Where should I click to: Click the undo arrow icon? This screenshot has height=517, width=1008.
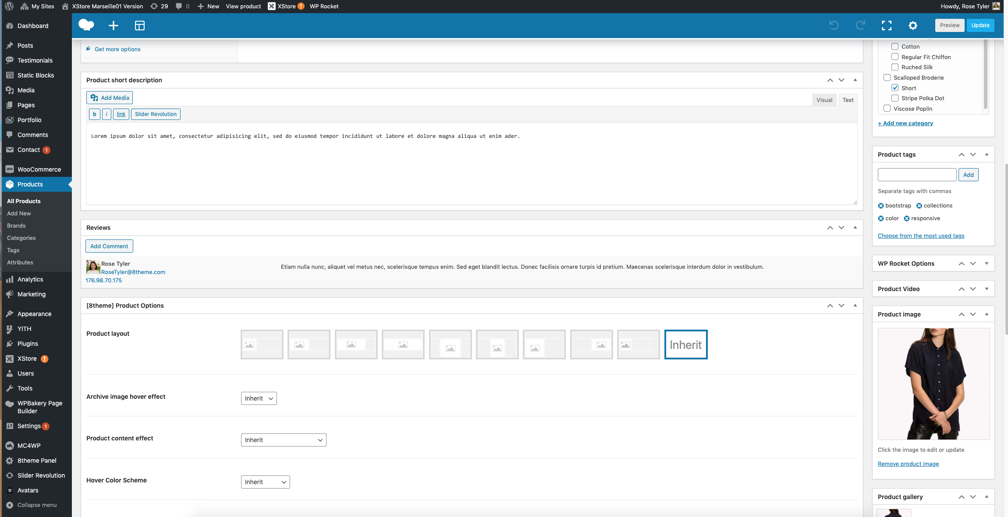coord(834,25)
